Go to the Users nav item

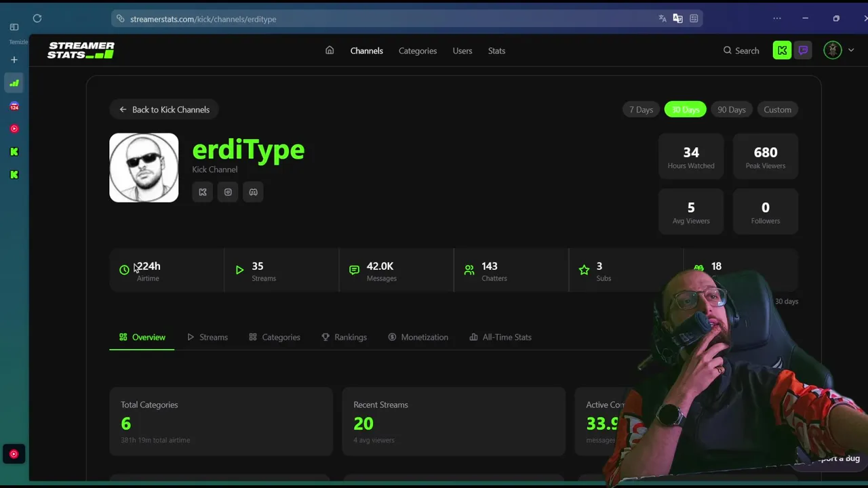tap(462, 51)
